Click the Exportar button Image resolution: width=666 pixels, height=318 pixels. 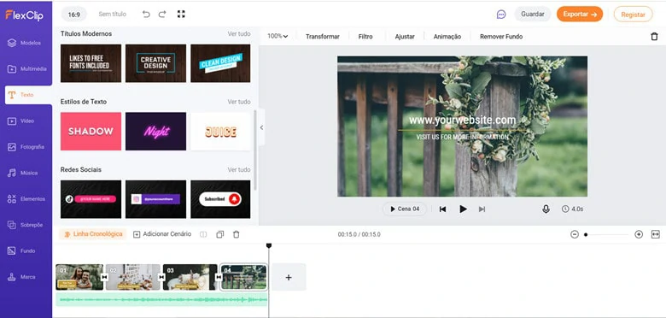click(580, 14)
